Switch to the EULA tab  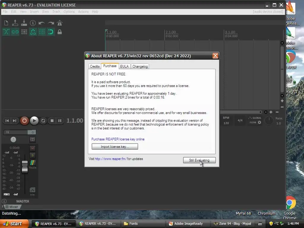[x=124, y=66]
